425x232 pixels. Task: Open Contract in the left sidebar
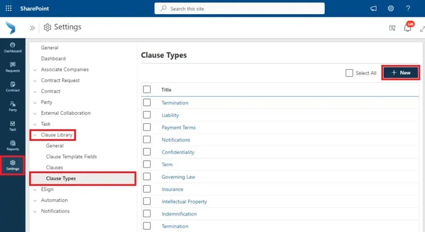click(12, 87)
